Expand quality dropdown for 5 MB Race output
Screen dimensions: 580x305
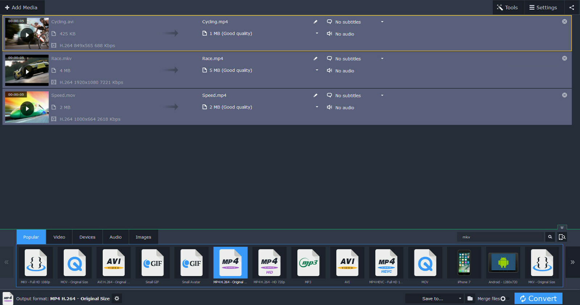[x=317, y=70]
